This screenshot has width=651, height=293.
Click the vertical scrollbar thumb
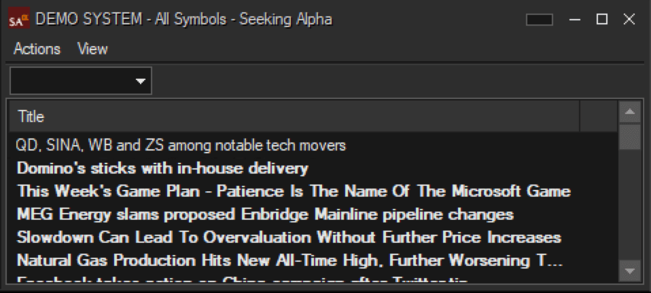pos(630,137)
